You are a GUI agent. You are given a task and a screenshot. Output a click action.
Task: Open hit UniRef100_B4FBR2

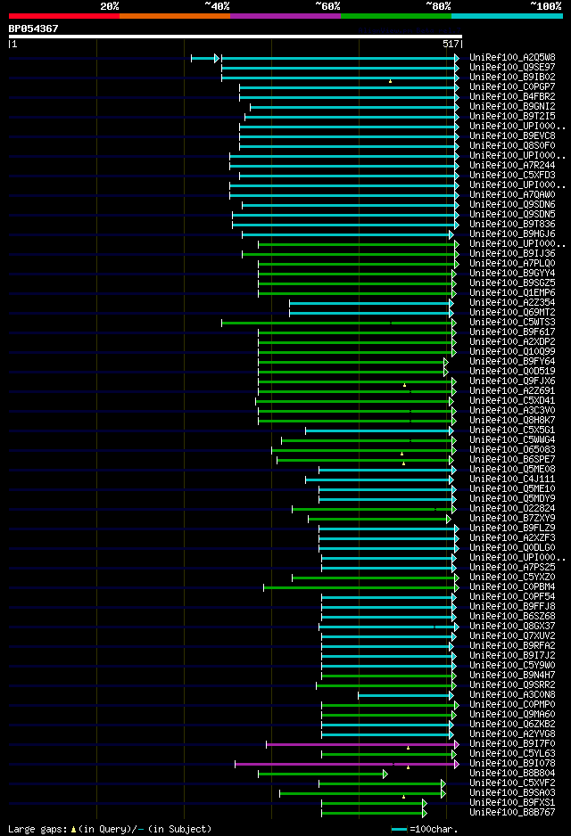tap(512, 96)
